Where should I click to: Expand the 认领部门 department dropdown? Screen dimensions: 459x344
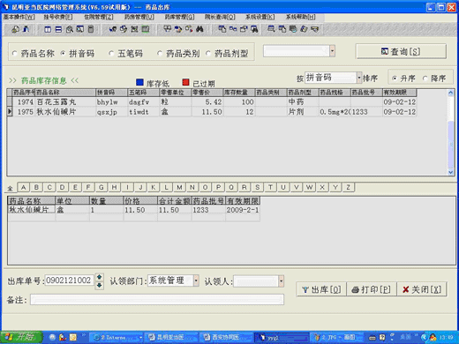click(x=196, y=280)
